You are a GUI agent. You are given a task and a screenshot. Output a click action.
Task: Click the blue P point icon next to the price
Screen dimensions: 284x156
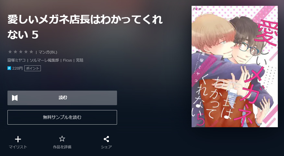pyautogui.click(x=9, y=68)
